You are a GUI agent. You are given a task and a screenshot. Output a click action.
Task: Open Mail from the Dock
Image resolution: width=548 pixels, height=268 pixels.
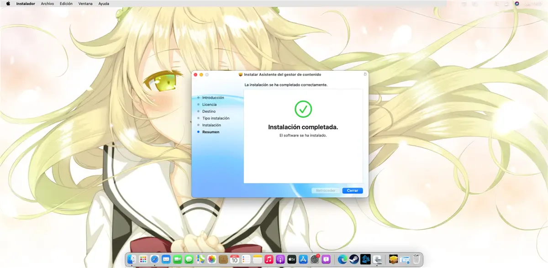coord(166,259)
